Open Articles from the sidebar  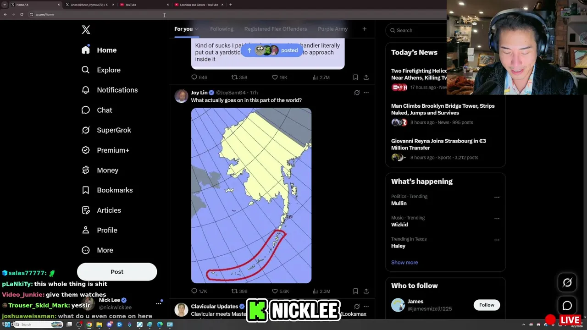point(101,210)
